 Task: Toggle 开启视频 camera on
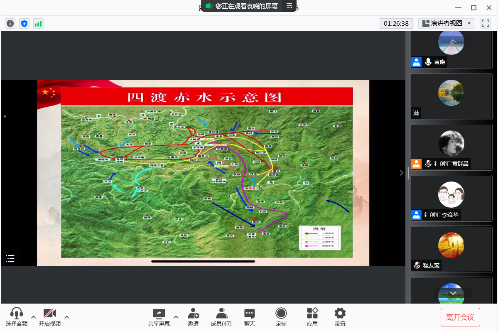[x=50, y=317]
